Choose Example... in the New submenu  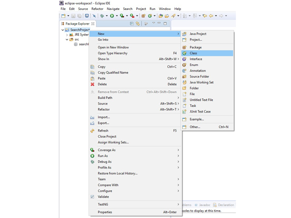(207, 119)
